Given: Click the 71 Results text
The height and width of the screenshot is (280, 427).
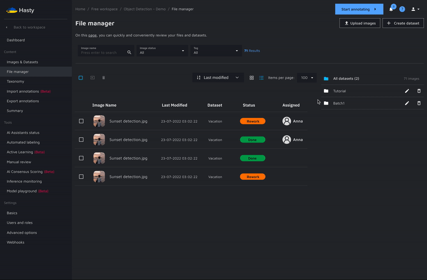Looking at the screenshot, I should [x=252, y=51].
